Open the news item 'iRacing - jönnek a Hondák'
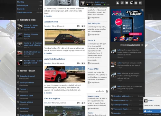This screenshot has width=161, height=116. (x=31, y=35)
